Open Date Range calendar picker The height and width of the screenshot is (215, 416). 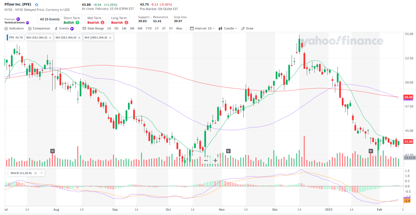tap(93, 28)
